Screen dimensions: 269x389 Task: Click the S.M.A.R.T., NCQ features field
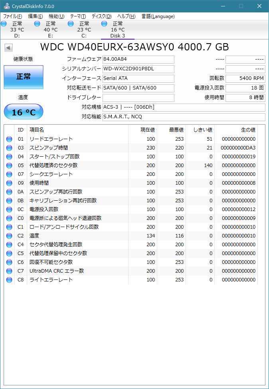[x=184, y=117]
